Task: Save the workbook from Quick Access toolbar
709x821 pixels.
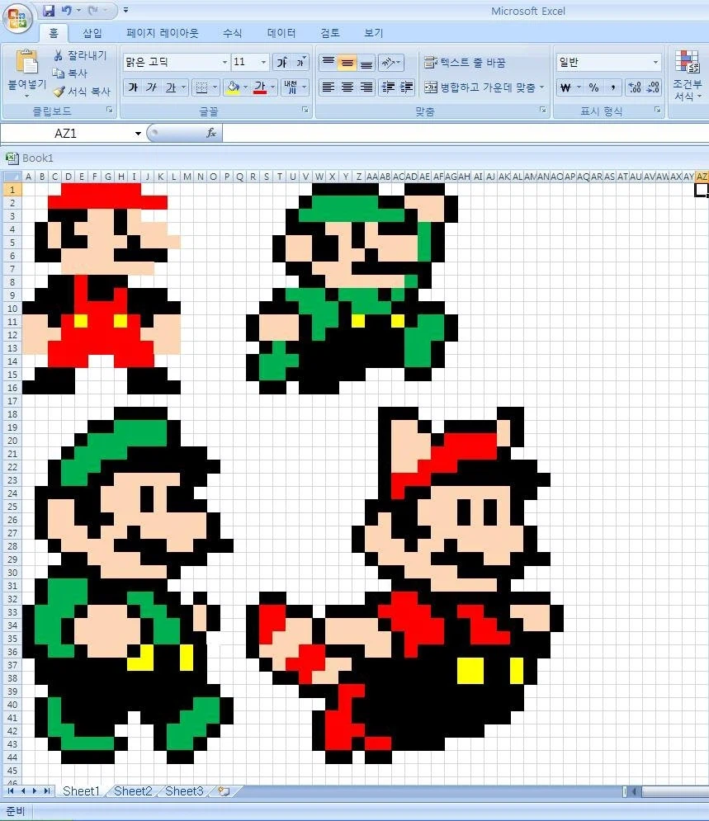Action: 48,11
